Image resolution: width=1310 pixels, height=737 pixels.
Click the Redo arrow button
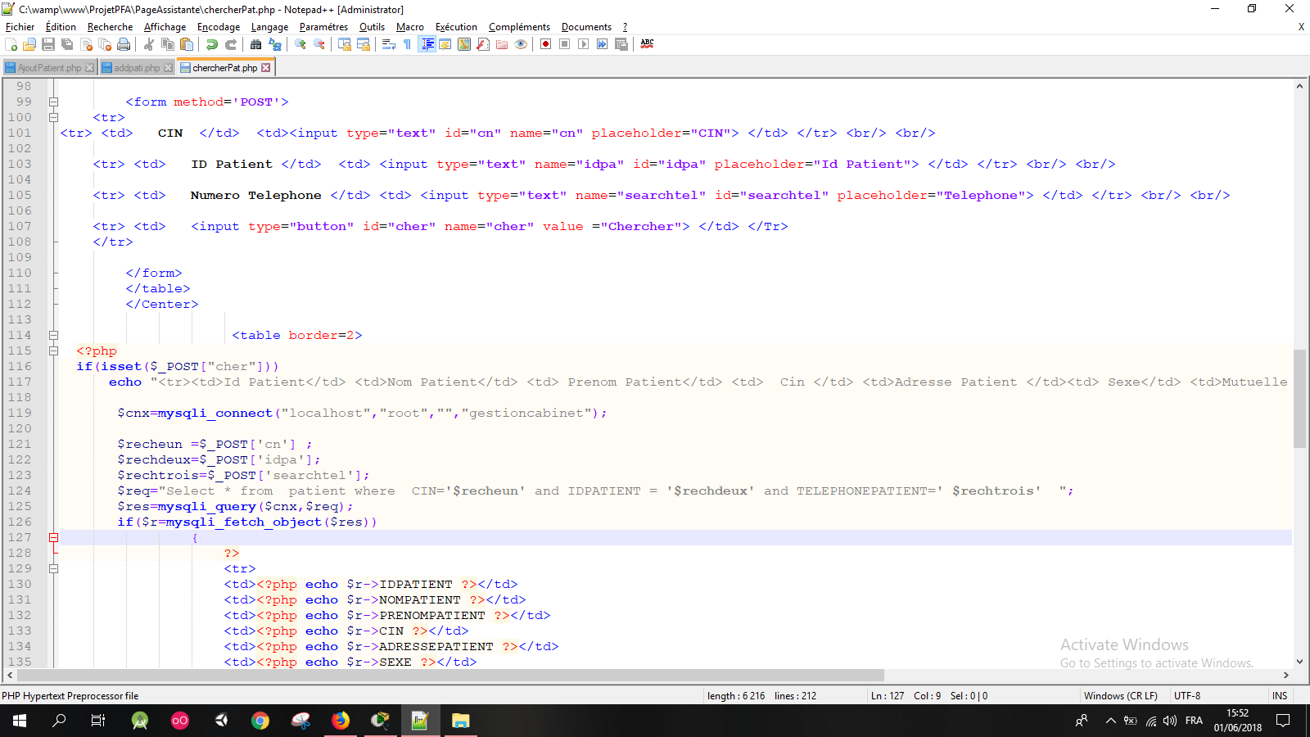(230, 44)
